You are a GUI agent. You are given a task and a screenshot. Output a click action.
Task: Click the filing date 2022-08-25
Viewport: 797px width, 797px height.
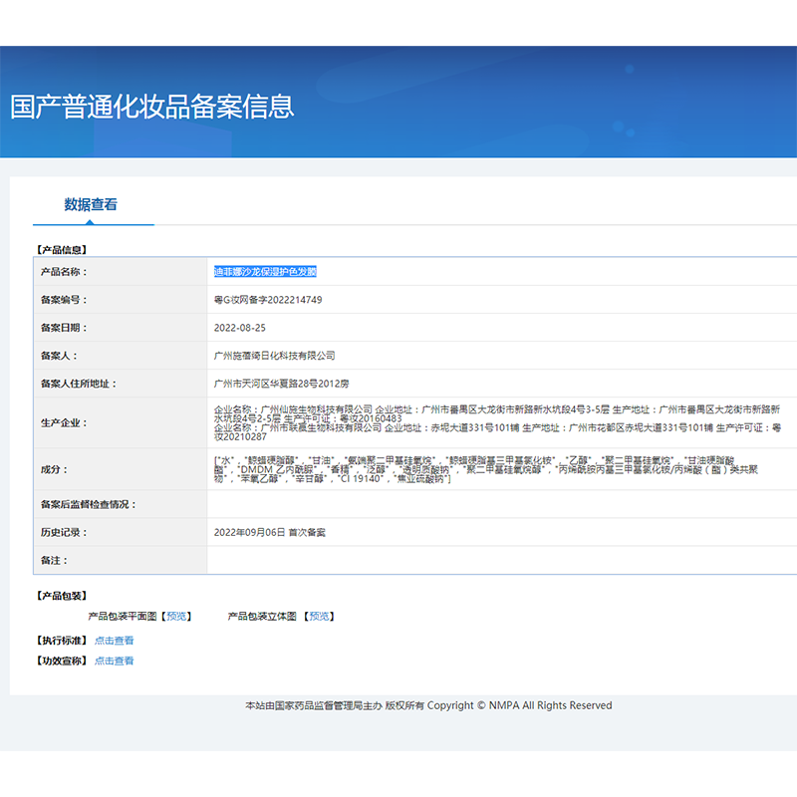tap(240, 328)
